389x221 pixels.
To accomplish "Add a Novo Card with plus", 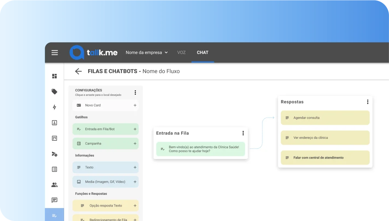I will (x=135, y=105).
